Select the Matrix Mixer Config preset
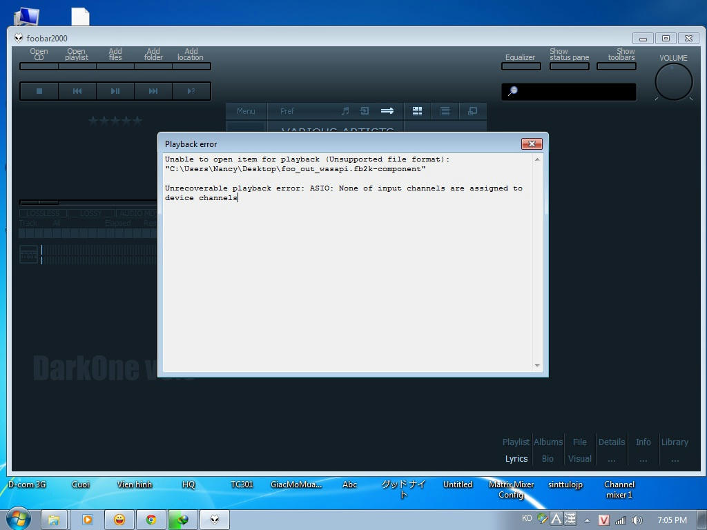 tap(512, 489)
